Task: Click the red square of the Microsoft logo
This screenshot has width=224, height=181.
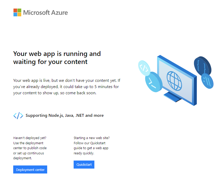Action: tap(15, 10)
